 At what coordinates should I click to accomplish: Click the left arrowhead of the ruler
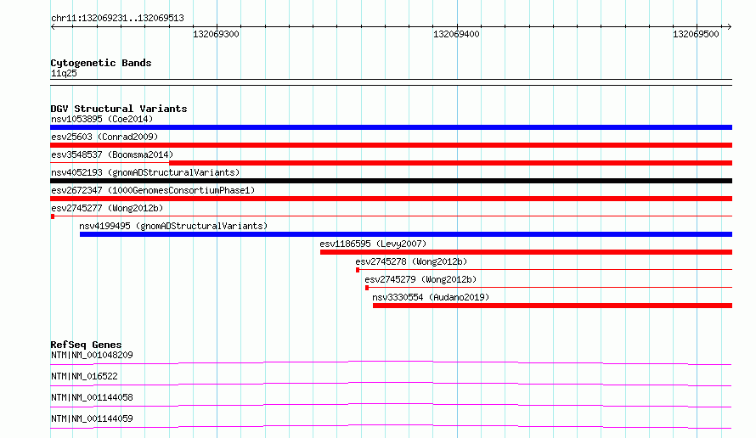click(53, 27)
